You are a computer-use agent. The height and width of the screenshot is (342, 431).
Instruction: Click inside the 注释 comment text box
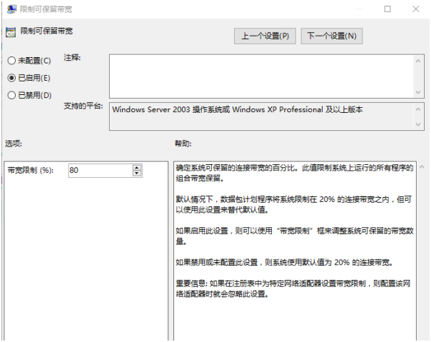pos(262,76)
